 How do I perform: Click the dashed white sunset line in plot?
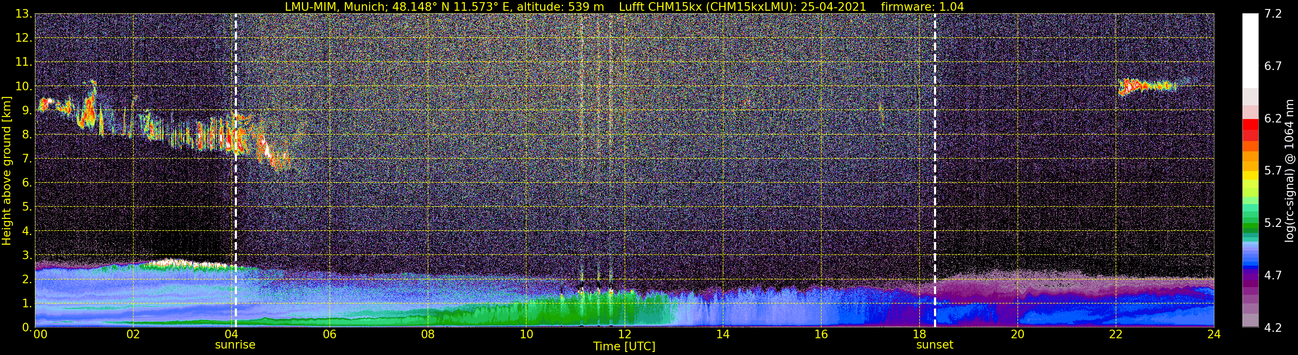point(935,171)
